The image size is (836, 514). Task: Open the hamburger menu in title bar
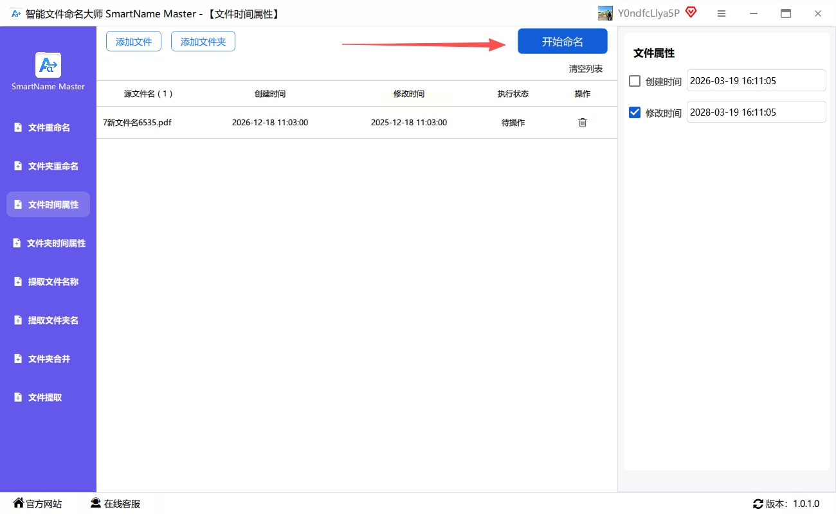pyautogui.click(x=722, y=13)
